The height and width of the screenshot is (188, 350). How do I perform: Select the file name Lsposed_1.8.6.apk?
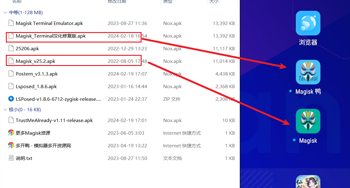pos(36,87)
